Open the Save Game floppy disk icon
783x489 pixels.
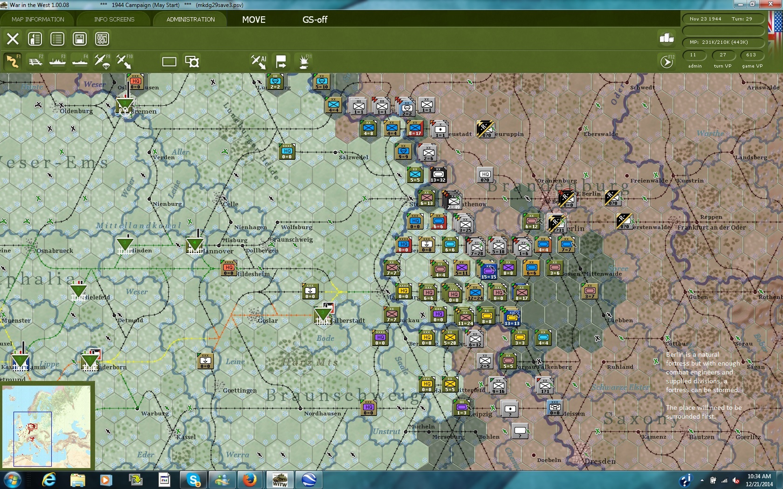[80, 39]
